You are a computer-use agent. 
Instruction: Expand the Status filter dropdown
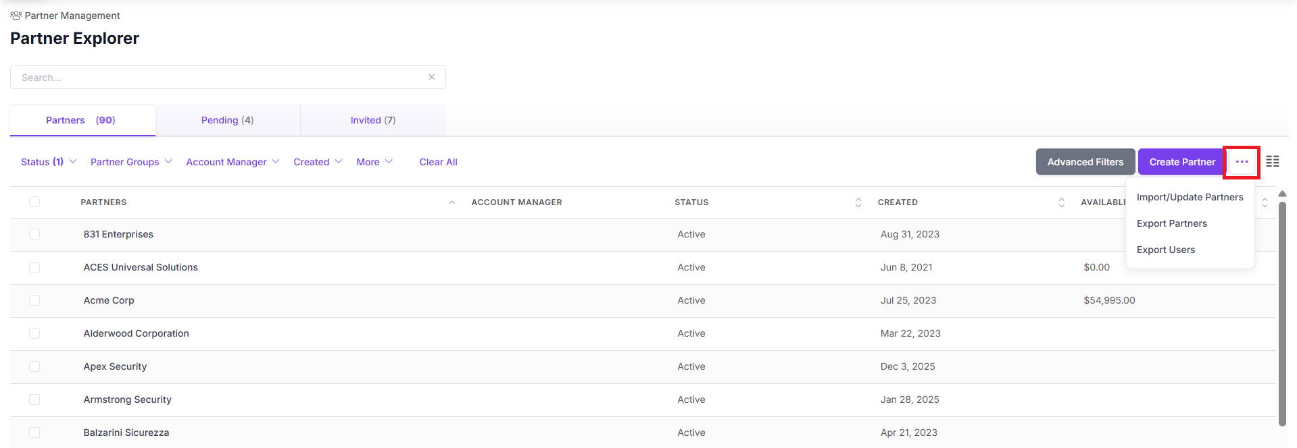(x=49, y=162)
